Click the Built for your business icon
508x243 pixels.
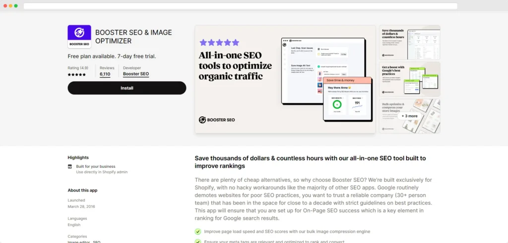coord(69,166)
